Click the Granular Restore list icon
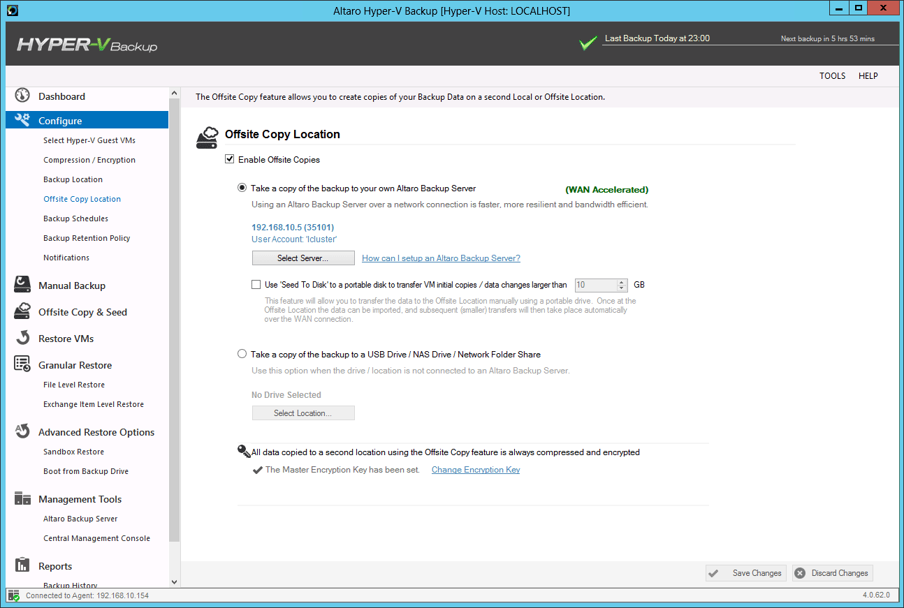Screen dimensions: 904x608 (x=22, y=364)
